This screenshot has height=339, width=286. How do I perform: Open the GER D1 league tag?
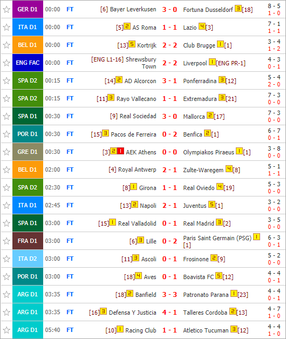click(28, 9)
